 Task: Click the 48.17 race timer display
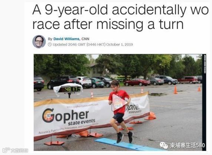70,89
